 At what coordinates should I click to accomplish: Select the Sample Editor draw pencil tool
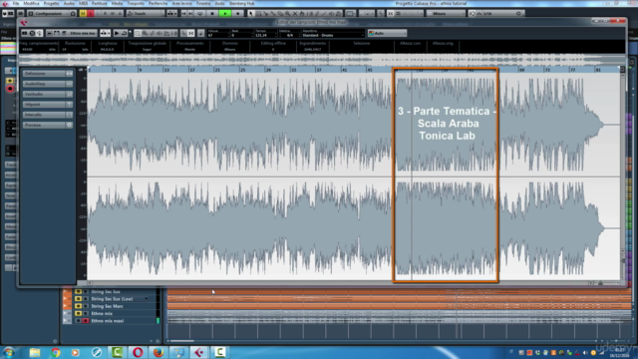(x=153, y=33)
